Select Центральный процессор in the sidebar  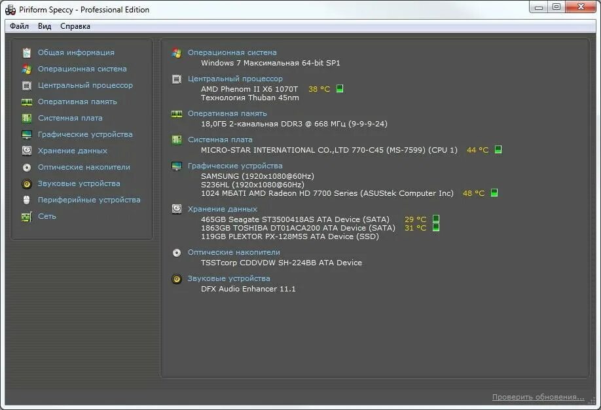(x=85, y=85)
